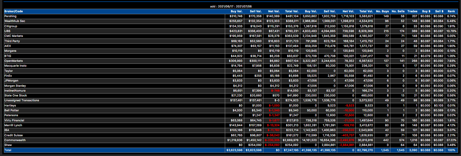This screenshot has height=156, width=461.
Task: Select the State One Stock broker name
Action: point(16,95)
